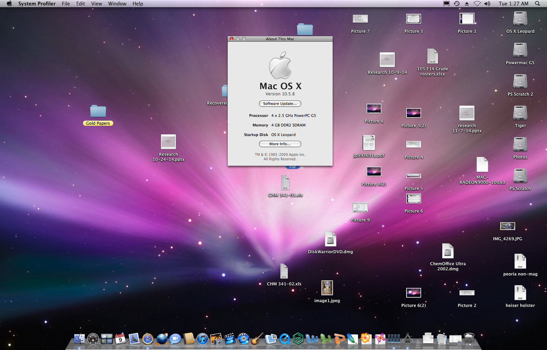Open Finder from the Dock

[79, 339]
